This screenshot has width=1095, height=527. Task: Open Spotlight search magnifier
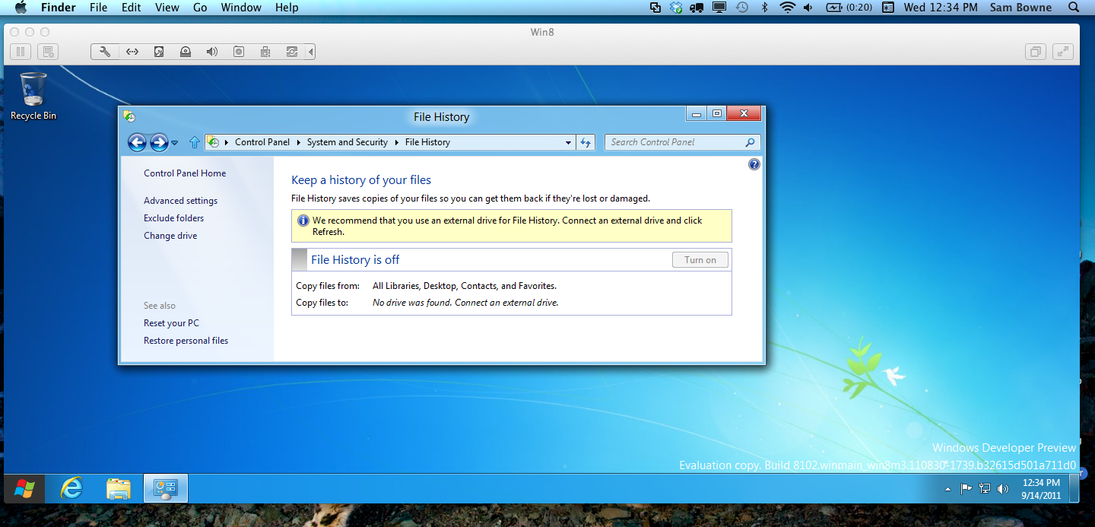pyautogui.click(x=1074, y=8)
